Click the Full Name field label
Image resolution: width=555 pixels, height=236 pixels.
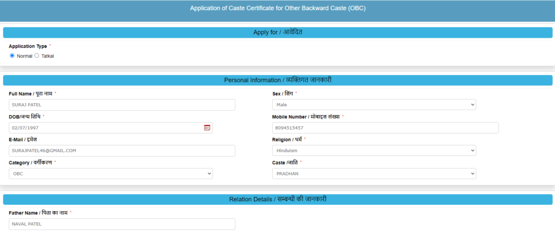30,93
